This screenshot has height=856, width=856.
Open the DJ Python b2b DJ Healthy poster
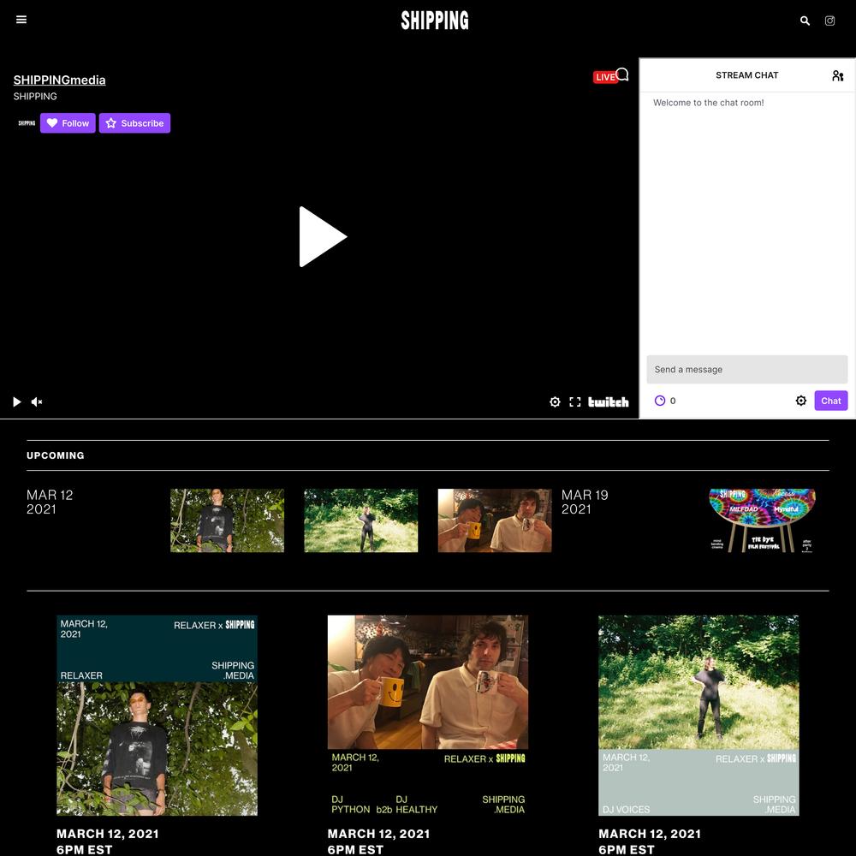point(428,715)
